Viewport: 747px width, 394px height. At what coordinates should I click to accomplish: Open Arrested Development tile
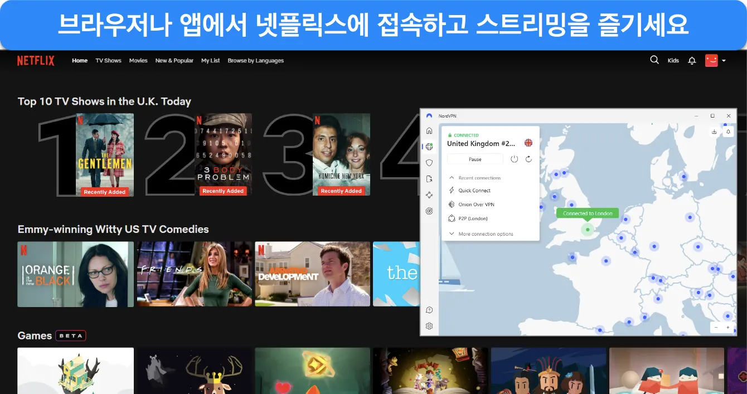[313, 274]
